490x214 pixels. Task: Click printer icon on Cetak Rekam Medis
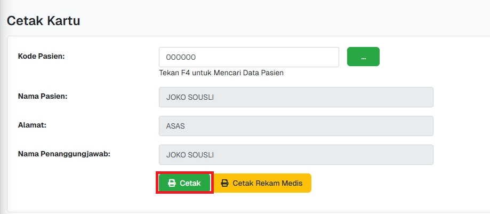pyautogui.click(x=225, y=183)
